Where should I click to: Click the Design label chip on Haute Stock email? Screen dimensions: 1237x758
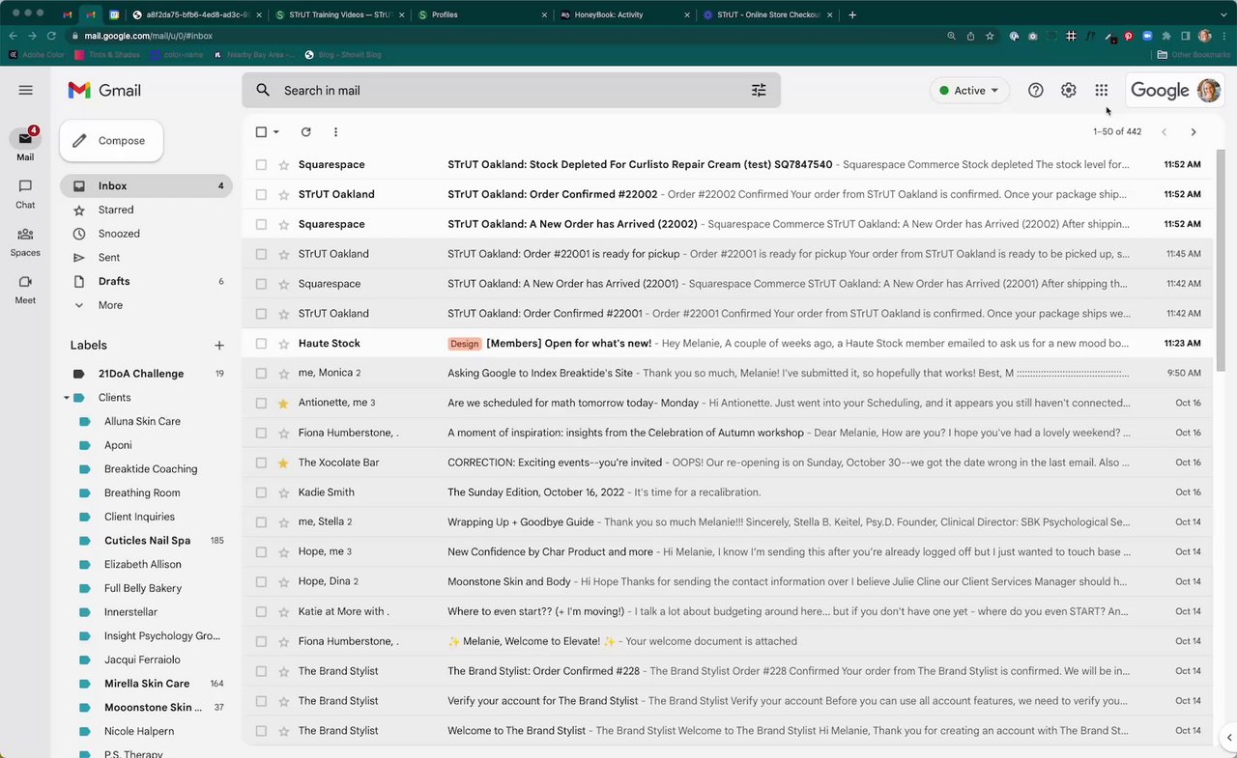pyautogui.click(x=464, y=344)
